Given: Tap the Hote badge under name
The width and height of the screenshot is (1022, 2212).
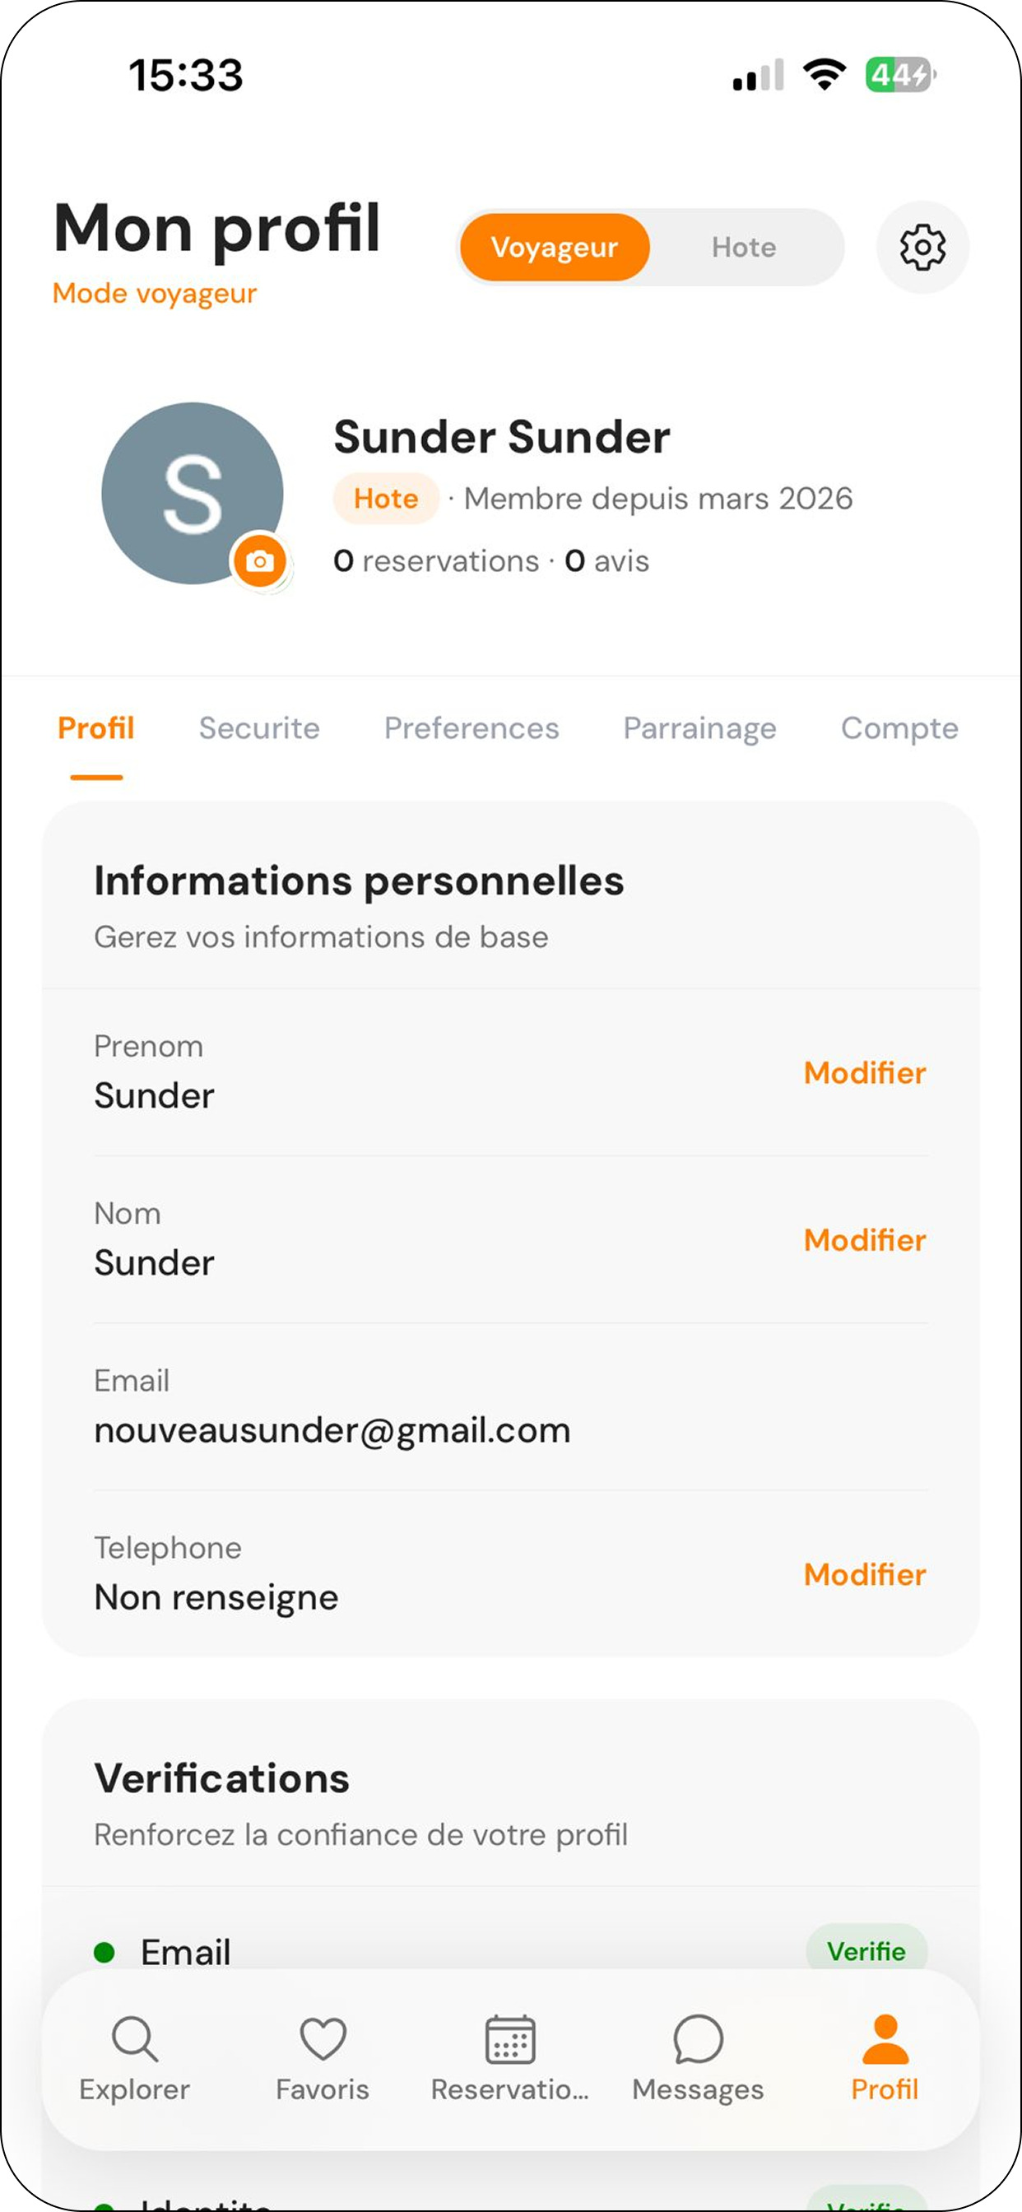Looking at the screenshot, I should (x=386, y=498).
